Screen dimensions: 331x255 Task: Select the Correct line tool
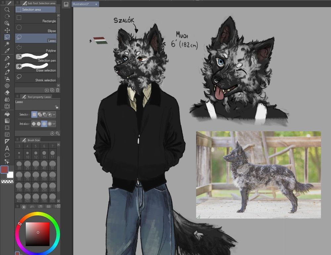coord(7,162)
